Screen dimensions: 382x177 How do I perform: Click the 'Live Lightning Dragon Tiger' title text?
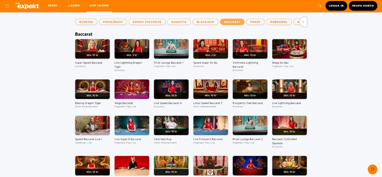pos(128,65)
